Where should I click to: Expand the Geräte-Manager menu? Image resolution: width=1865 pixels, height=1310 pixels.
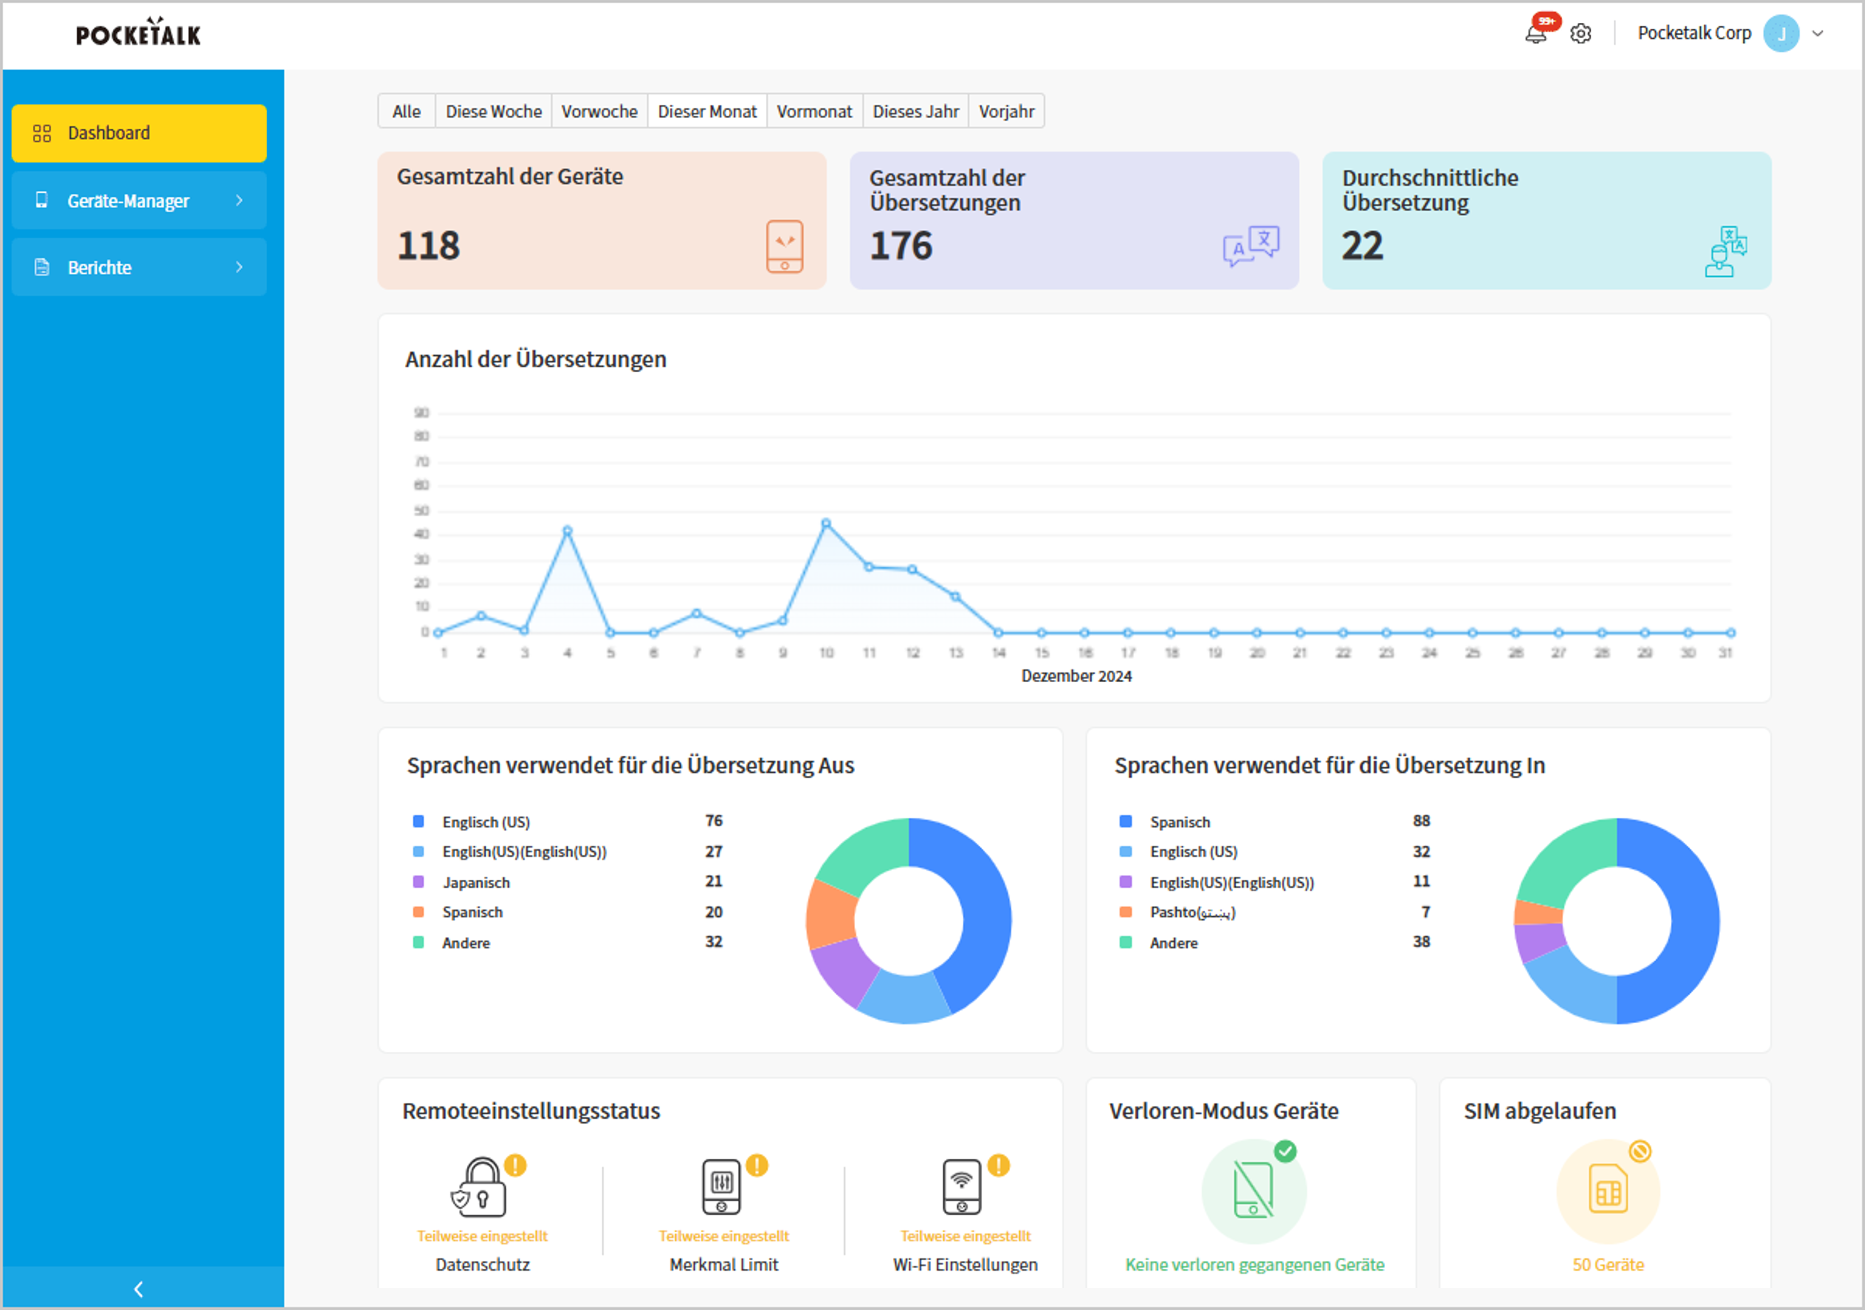240,201
